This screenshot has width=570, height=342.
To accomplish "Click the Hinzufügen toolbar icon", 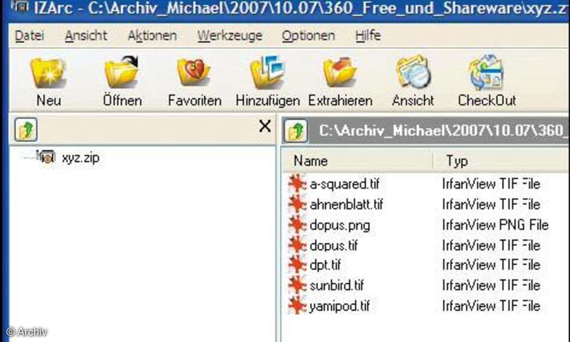I will (267, 72).
